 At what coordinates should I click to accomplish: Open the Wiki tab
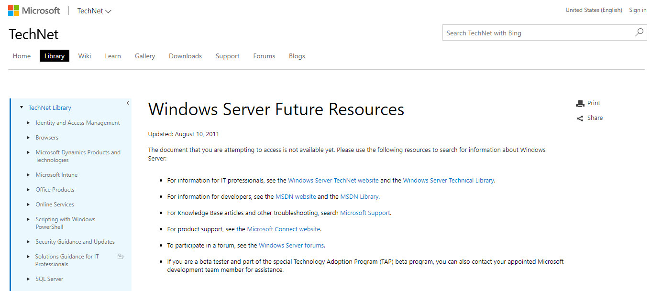[x=85, y=56]
